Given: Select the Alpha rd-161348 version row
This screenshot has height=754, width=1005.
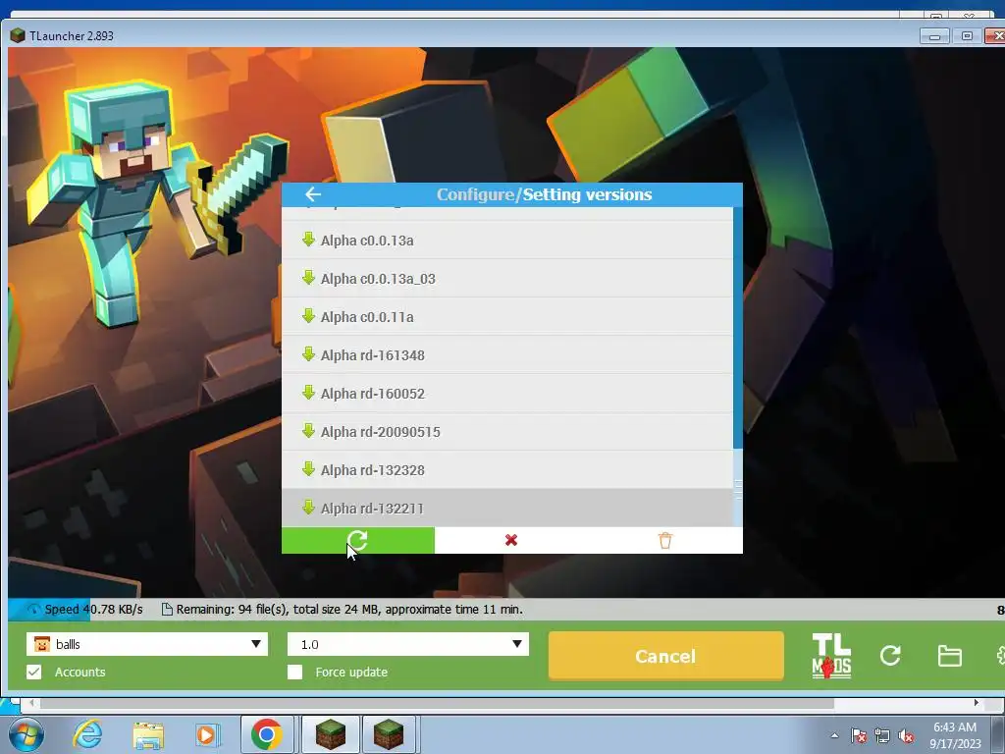Looking at the screenshot, I should coord(507,355).
